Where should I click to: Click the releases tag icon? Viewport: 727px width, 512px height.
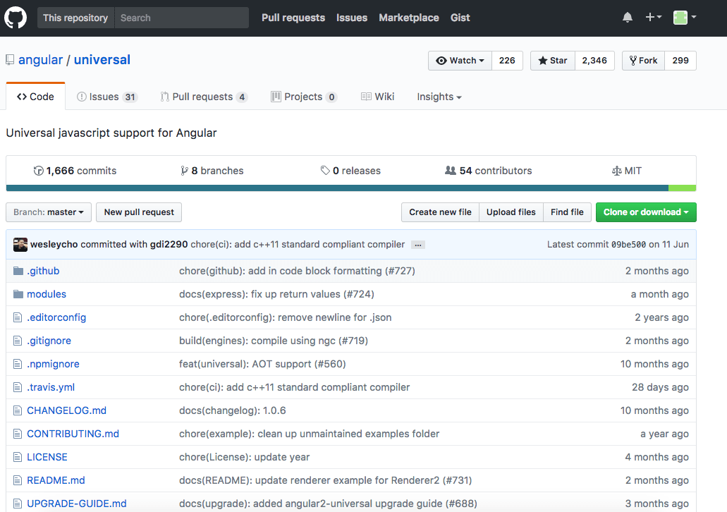pyautogui.click(x=325, y=171)
